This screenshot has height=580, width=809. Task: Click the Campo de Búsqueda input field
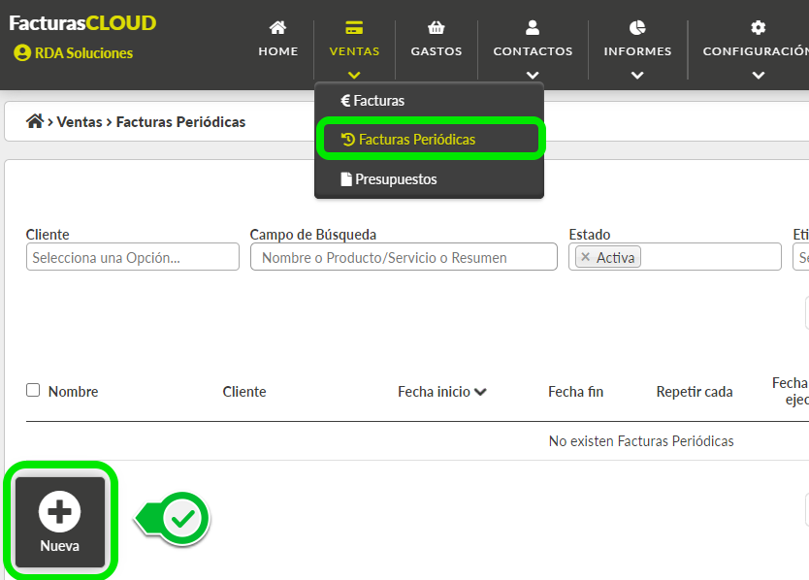coord(404,256)
